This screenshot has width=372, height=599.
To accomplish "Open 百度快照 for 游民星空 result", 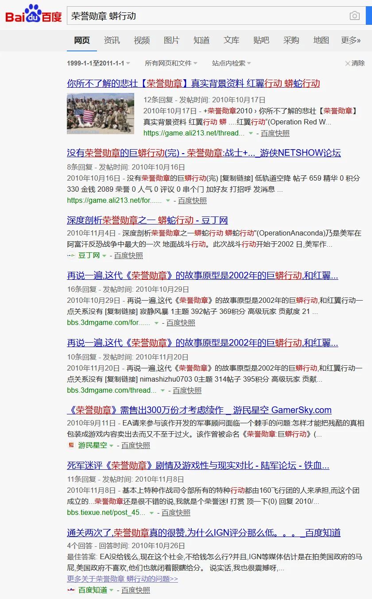I will click(x=136, y=445).
